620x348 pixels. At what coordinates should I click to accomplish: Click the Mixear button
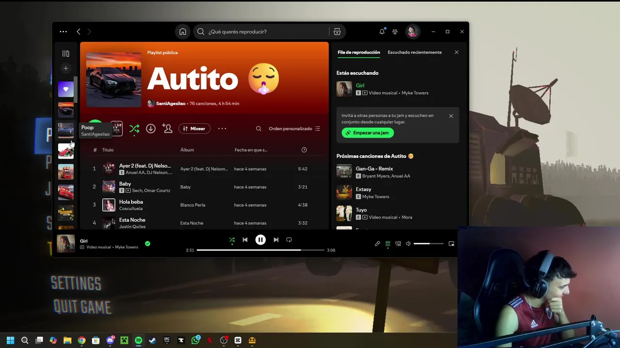[x=194, y=129]
